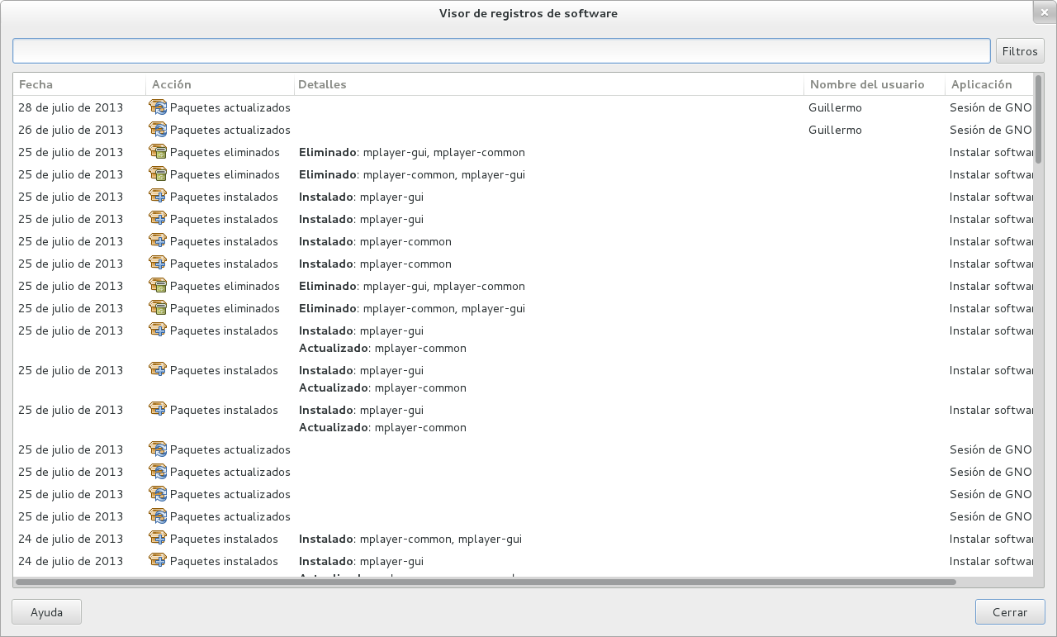1057x637 pixels.
Task: Click the Aplicación column header
Action: (x=989, y=84)
